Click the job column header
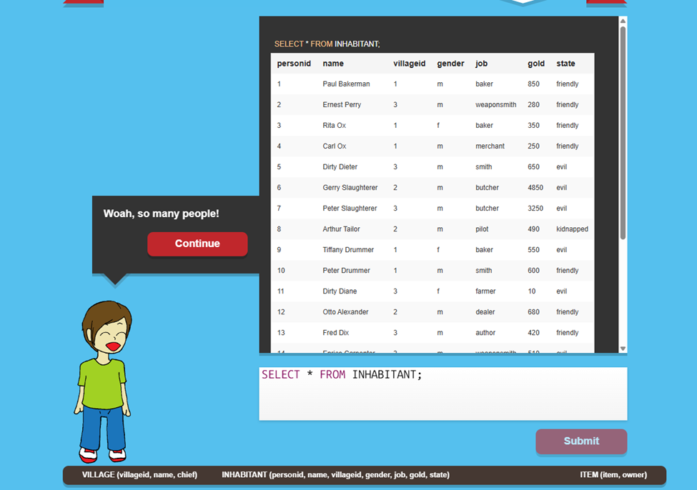The image size is (697, 490). point(481,64)
